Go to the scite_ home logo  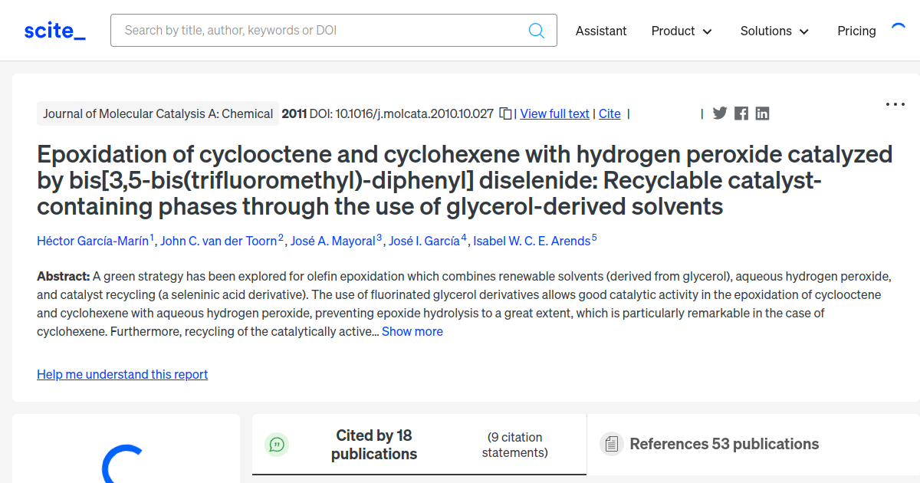[54, 31]
